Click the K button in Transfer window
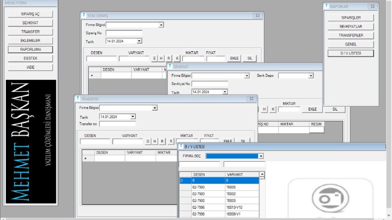Image resolution: width=392 pixels, height=220 pixels. tap(171, 141)
